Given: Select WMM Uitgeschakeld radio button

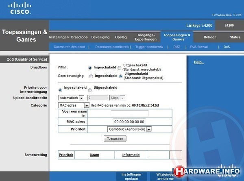Looking at the screenshot, I should [x=119, y=68].
